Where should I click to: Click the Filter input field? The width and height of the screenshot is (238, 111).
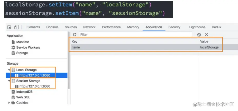click(135, 35)
